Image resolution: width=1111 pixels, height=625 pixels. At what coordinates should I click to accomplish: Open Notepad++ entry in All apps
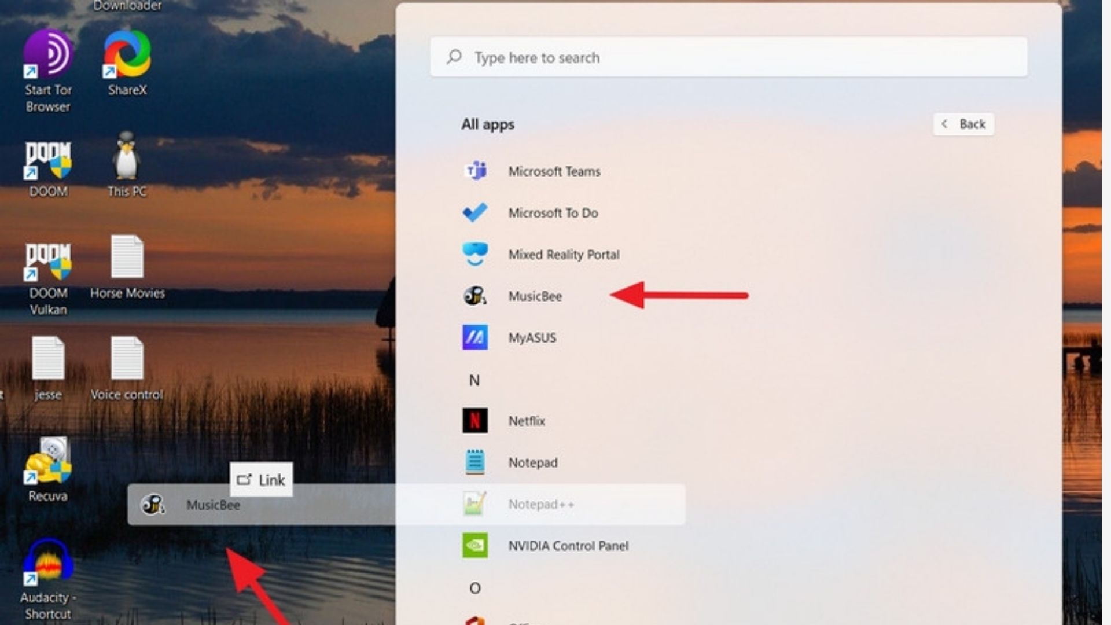click(541, 505)
